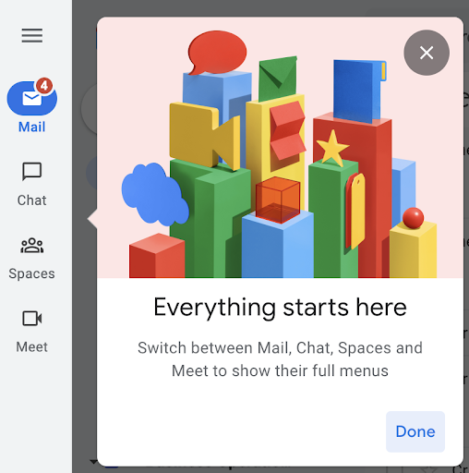
Task: Switch to the Meet label
Action: coord(31,347)
